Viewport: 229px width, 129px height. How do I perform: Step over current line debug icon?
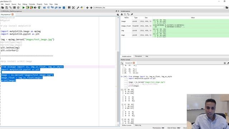click(48, 8)
